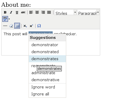The height and width of the screenshot is (105, 116).
Task: Center align the text
Action: [x=37, y=12]
